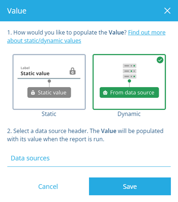Screen dimensions: 178x202
Task: Click the padlock icon beside Static value label
Action: 73,71
